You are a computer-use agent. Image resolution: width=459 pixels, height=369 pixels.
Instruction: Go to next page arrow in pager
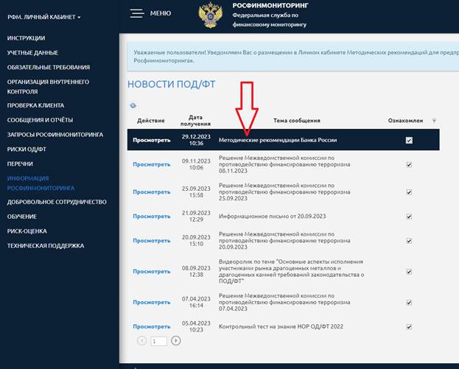point(175,340)
